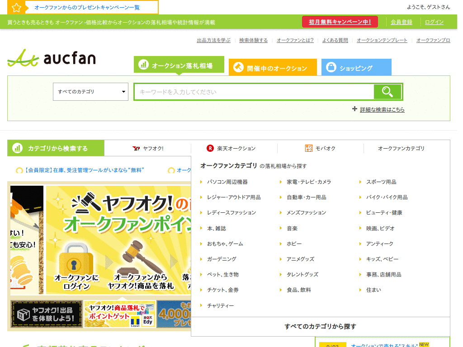Open the 自動車・カー用品 category
The image size is (463, 347).
(307, 197)
